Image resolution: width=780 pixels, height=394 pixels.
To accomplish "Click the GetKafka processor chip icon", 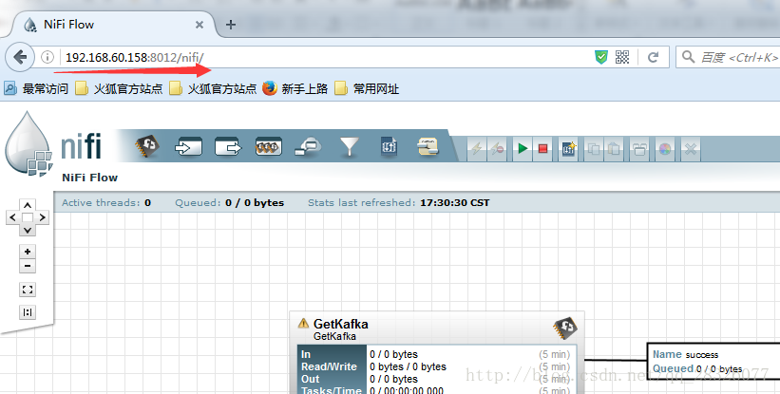I will (x=565, y=328).
